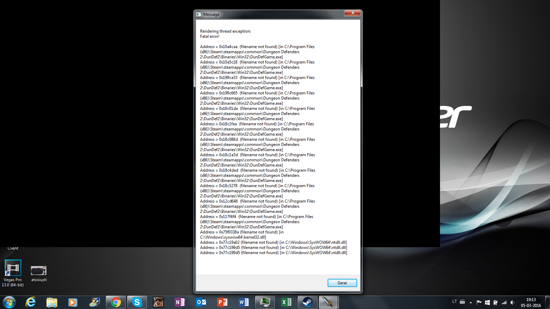Open the GTA San Andreas taskbar icon
The width and height of the screenshot is (550, 309).
pyautogui.click(x=158, y=302)
